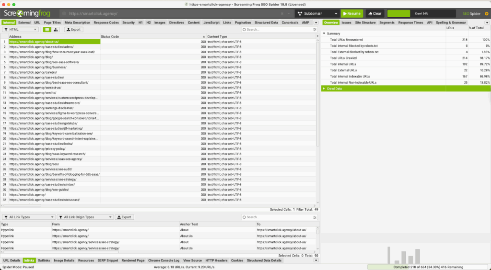Collapse the Summary section
Image resolution: width=491 pixels, height=270 pixels.
coord(324,34)
